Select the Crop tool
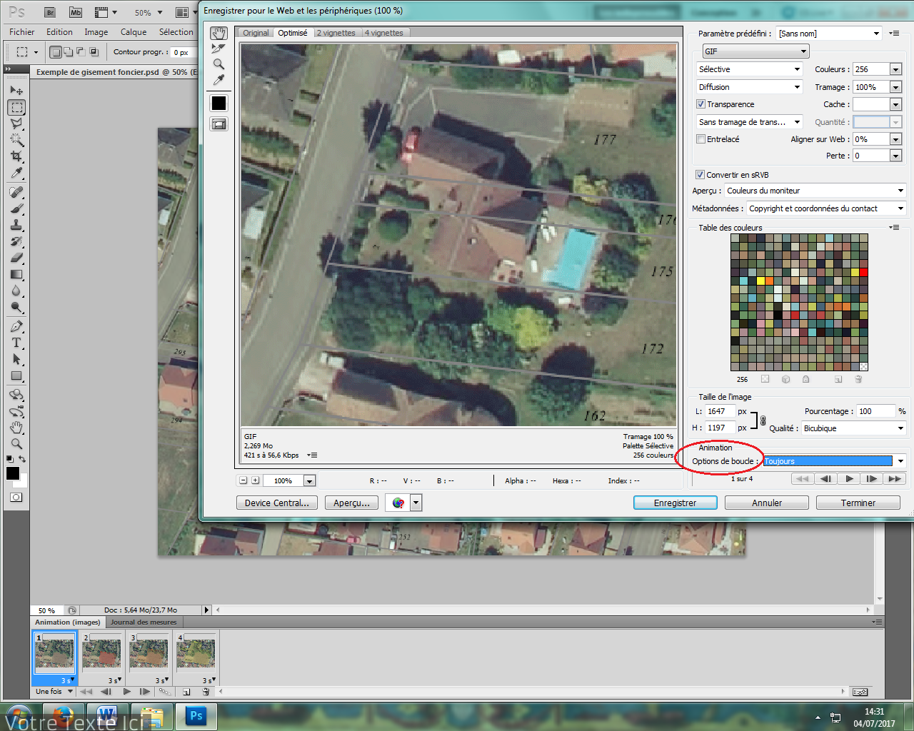Screen dimensions: 914x731 (16, 156)
